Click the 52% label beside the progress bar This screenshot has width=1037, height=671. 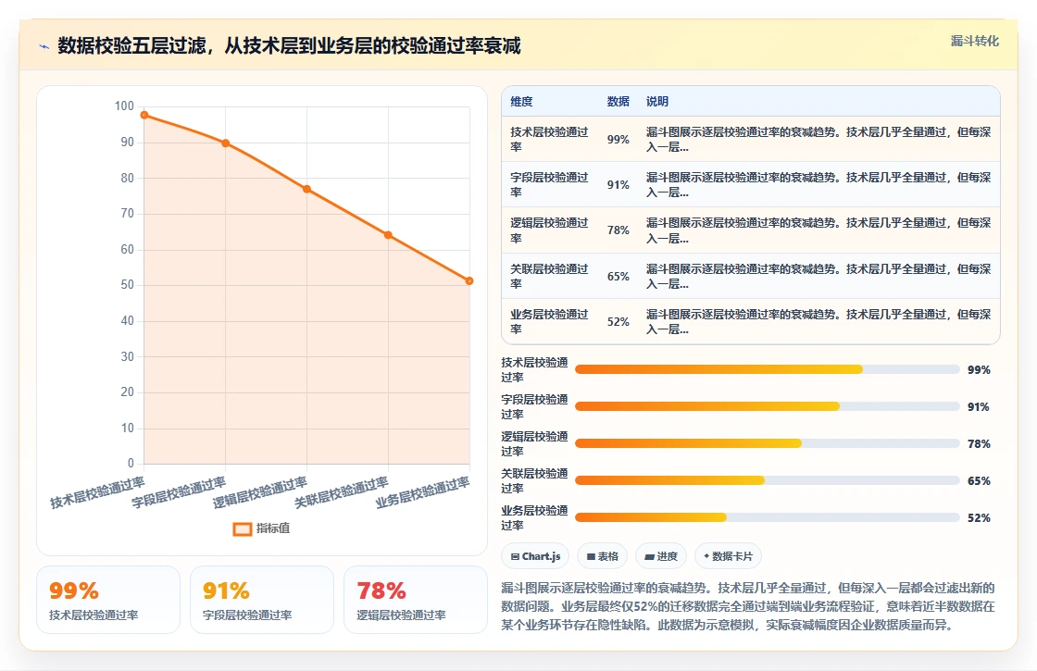[979, 518]
